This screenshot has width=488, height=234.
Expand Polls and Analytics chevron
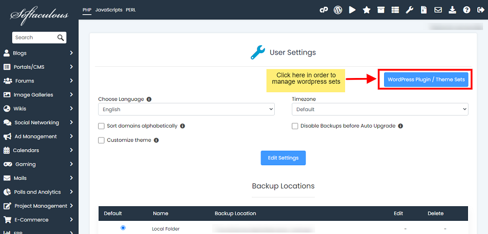(72, 192)
